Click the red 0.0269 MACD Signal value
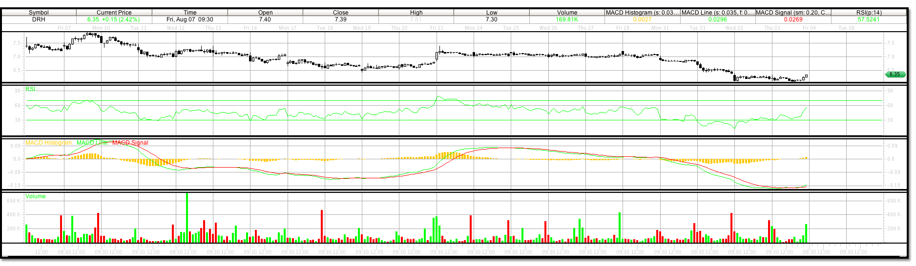 793,19
